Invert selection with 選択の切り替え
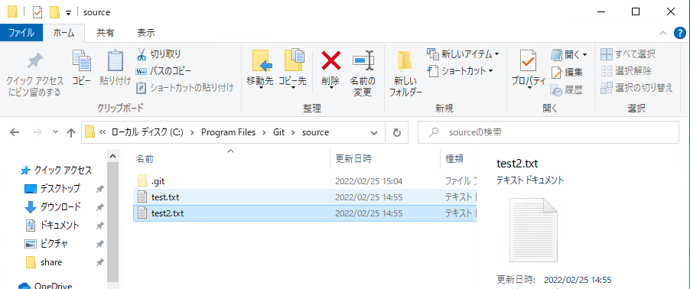 [636, 87]
